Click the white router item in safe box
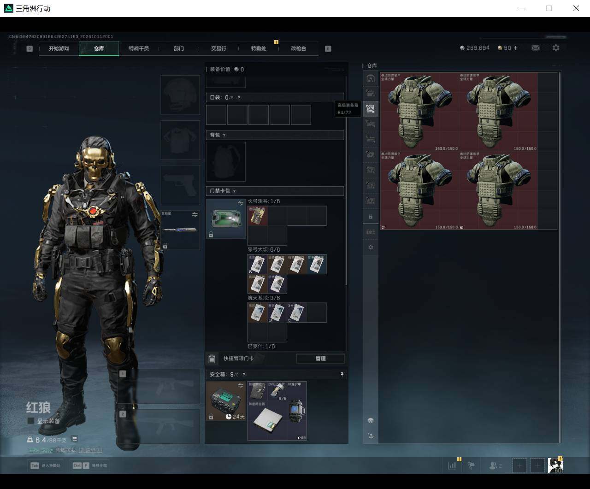This screenshot has height=489, width=590. tap(267, 420)
